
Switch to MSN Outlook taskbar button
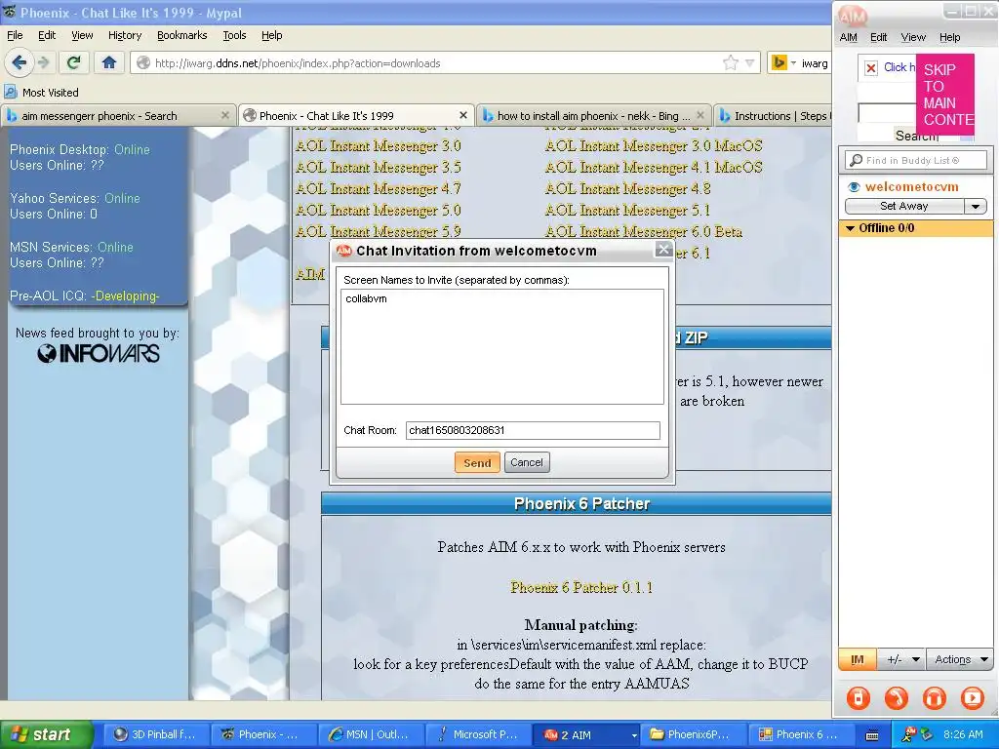pos(369,735)
